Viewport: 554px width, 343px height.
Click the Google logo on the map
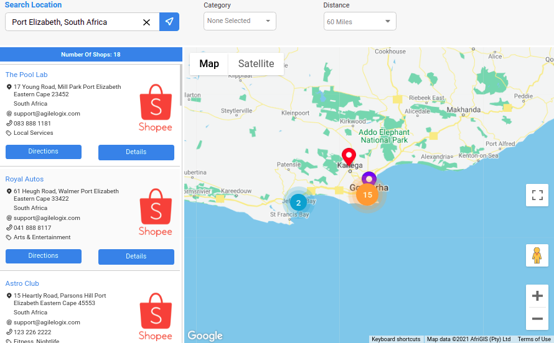click(x=205, y=336)
